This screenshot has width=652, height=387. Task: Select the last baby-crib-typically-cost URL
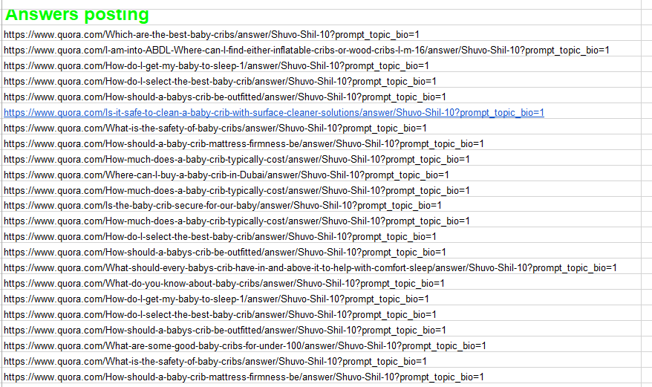tap(236, 221)
